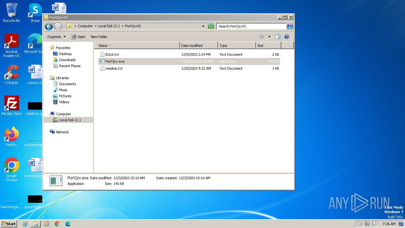
Task: Select the readme.txt file
Action: click(x=189, y=68)
